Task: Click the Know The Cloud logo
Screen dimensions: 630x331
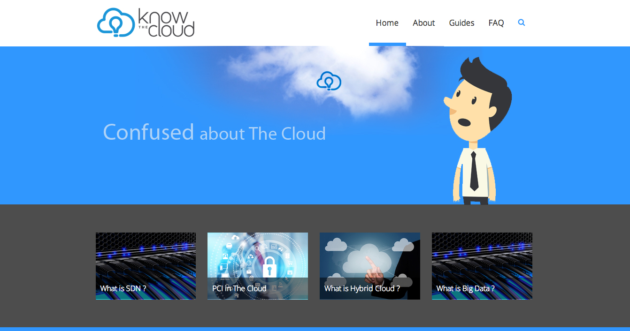Action: tap(146, 23)
